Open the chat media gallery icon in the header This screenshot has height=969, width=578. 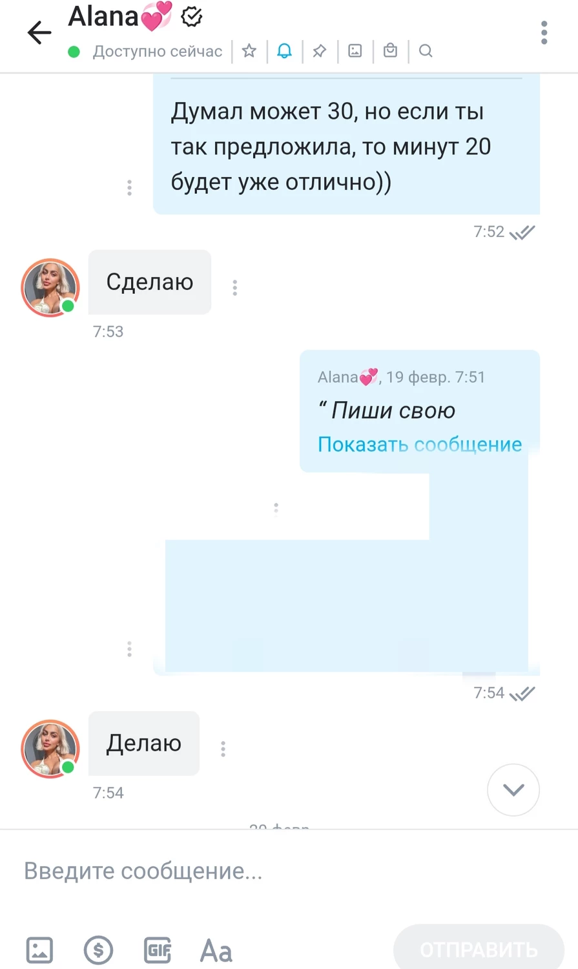[x=355, y=51]
